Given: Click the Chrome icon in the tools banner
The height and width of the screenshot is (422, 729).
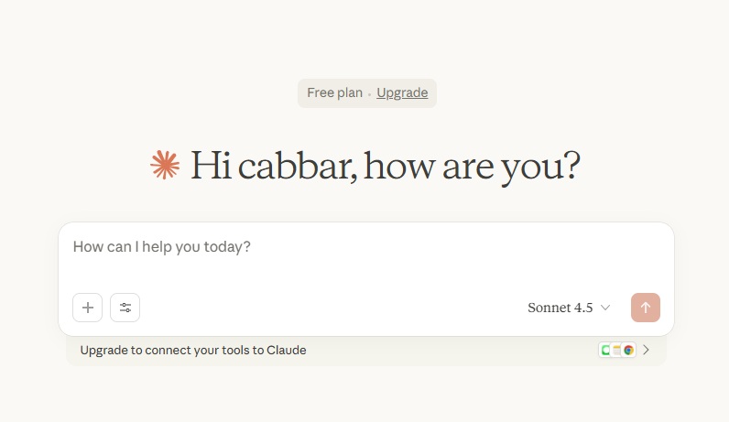Looking at the screenshot, I should (x=628, y=350).
